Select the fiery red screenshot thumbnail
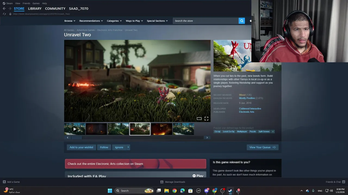The height and width of the screenshot is (195, 348). 161,129
